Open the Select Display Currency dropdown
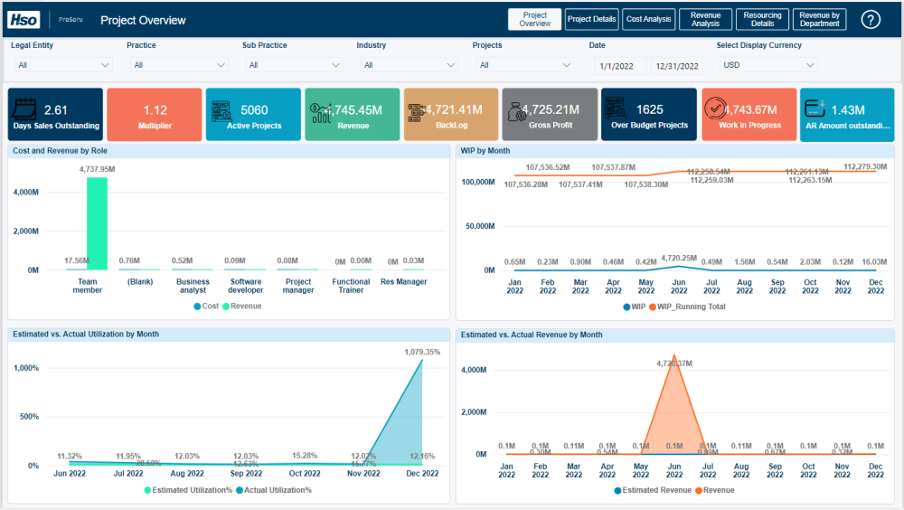Screen dimensions: 904x510 tap(767, 65)
